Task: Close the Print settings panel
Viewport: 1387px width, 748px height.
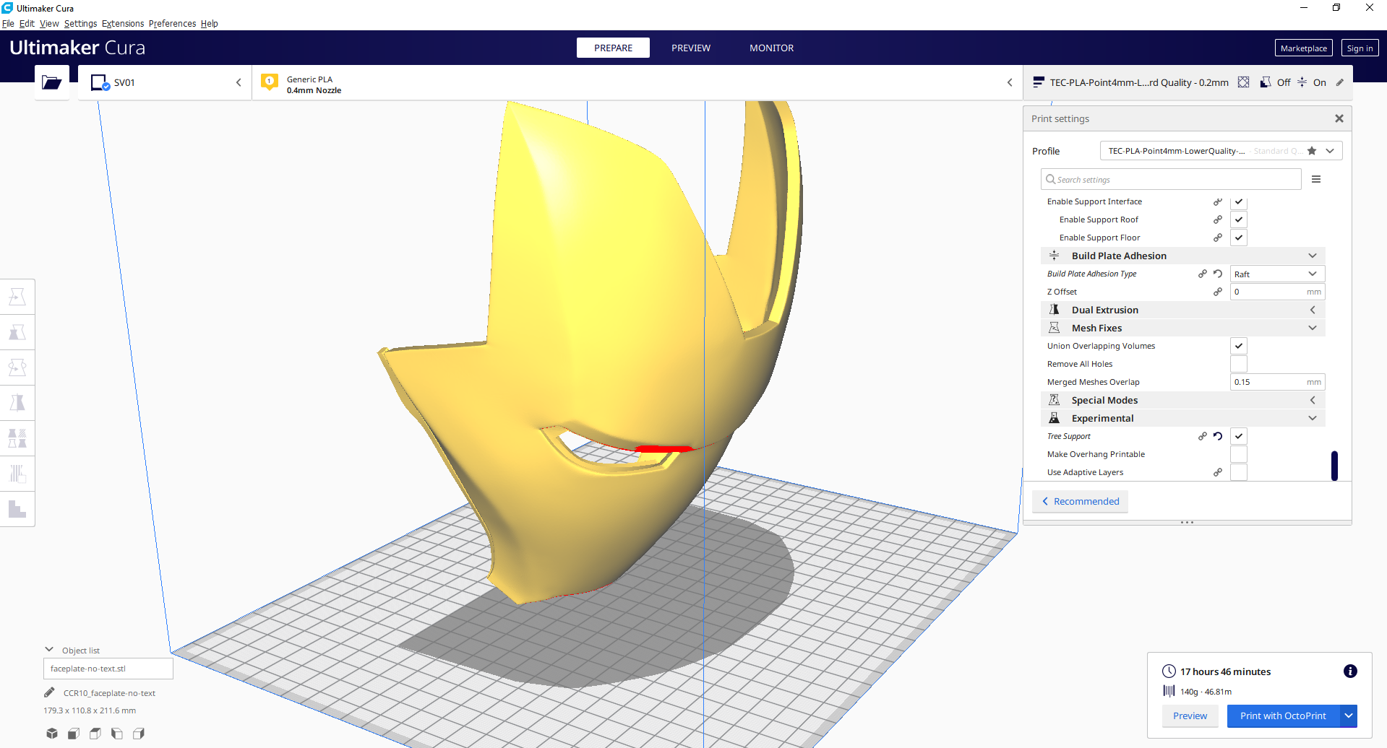Action: (x=1339, y=118)
